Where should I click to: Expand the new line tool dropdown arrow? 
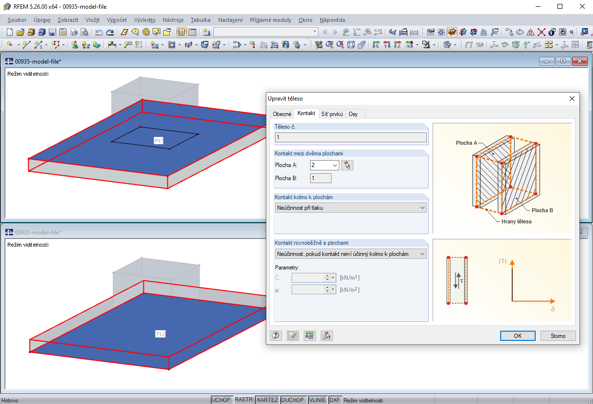click(x=47, y=44)
